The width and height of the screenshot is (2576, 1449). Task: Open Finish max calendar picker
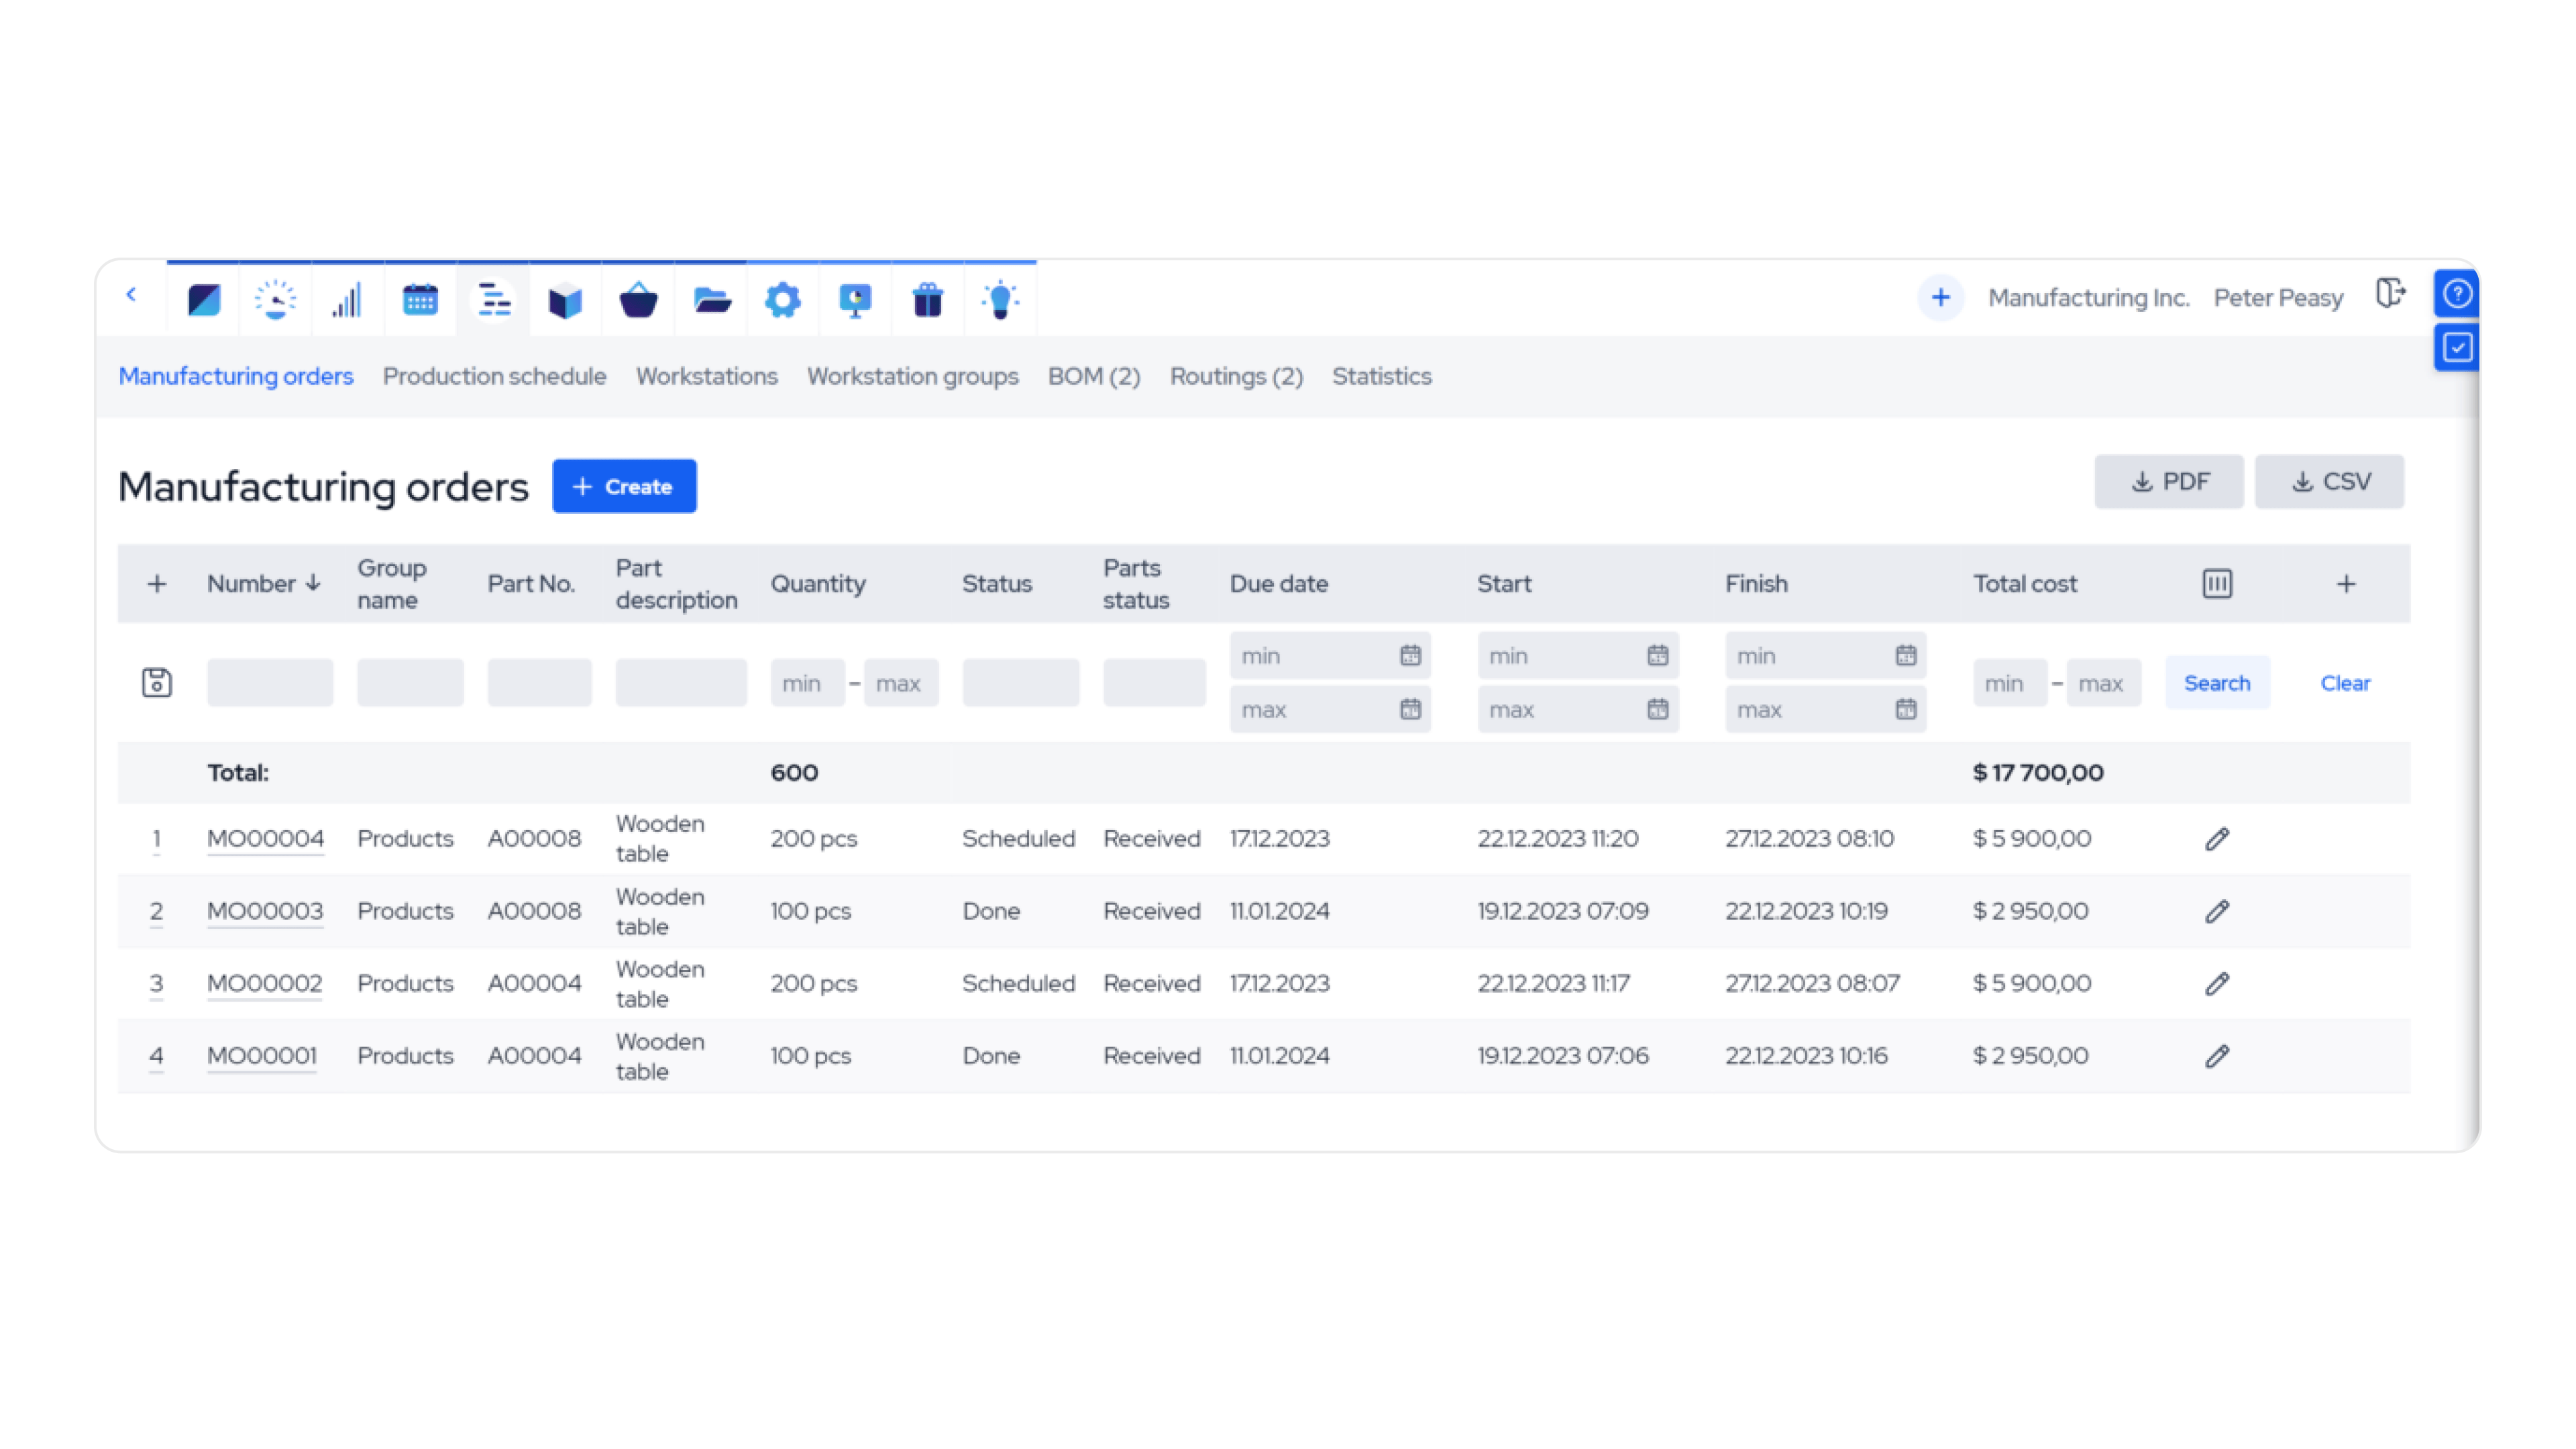(1905, 709)
